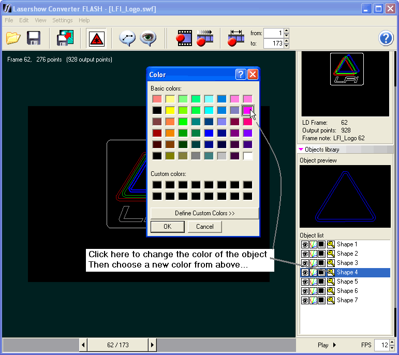Viewport: 399px width, 355px height.
Task: Collapse the Objects library section
Action: pos(301,150)
